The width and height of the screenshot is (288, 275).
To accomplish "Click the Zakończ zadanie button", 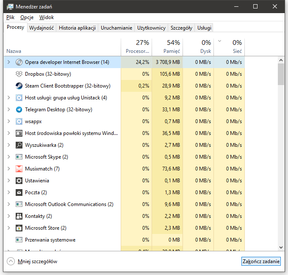I will [261, 261].
